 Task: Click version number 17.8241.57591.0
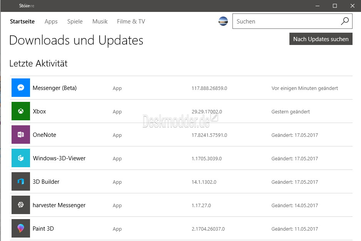tap(209, 135)
